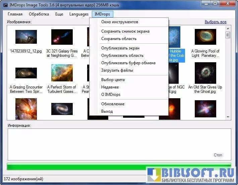This screenshot has height=185, width=238.
Task: Open Выбор цвета color picker entry
Action: [113, 80]
